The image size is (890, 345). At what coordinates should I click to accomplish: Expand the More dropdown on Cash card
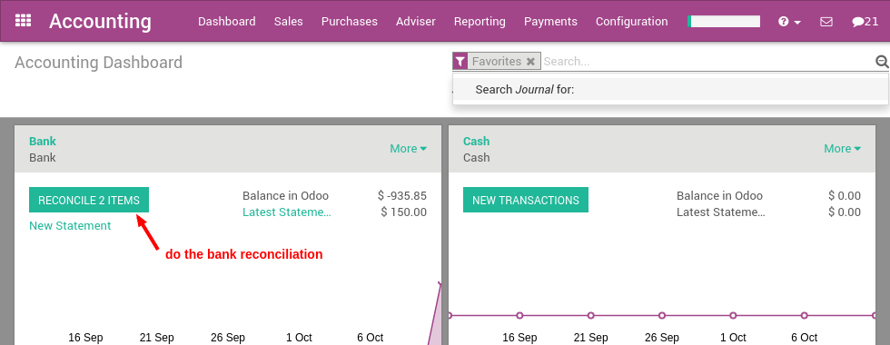[843, 149]
